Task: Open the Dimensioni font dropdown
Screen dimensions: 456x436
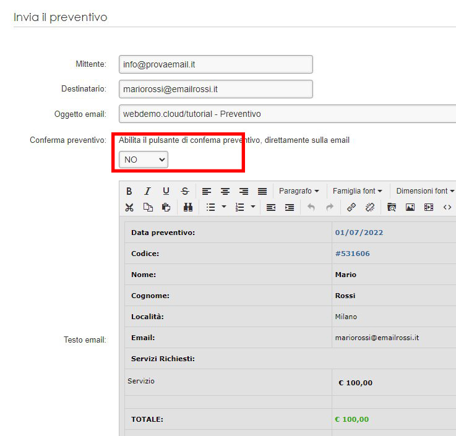Action: click(424, 191)
